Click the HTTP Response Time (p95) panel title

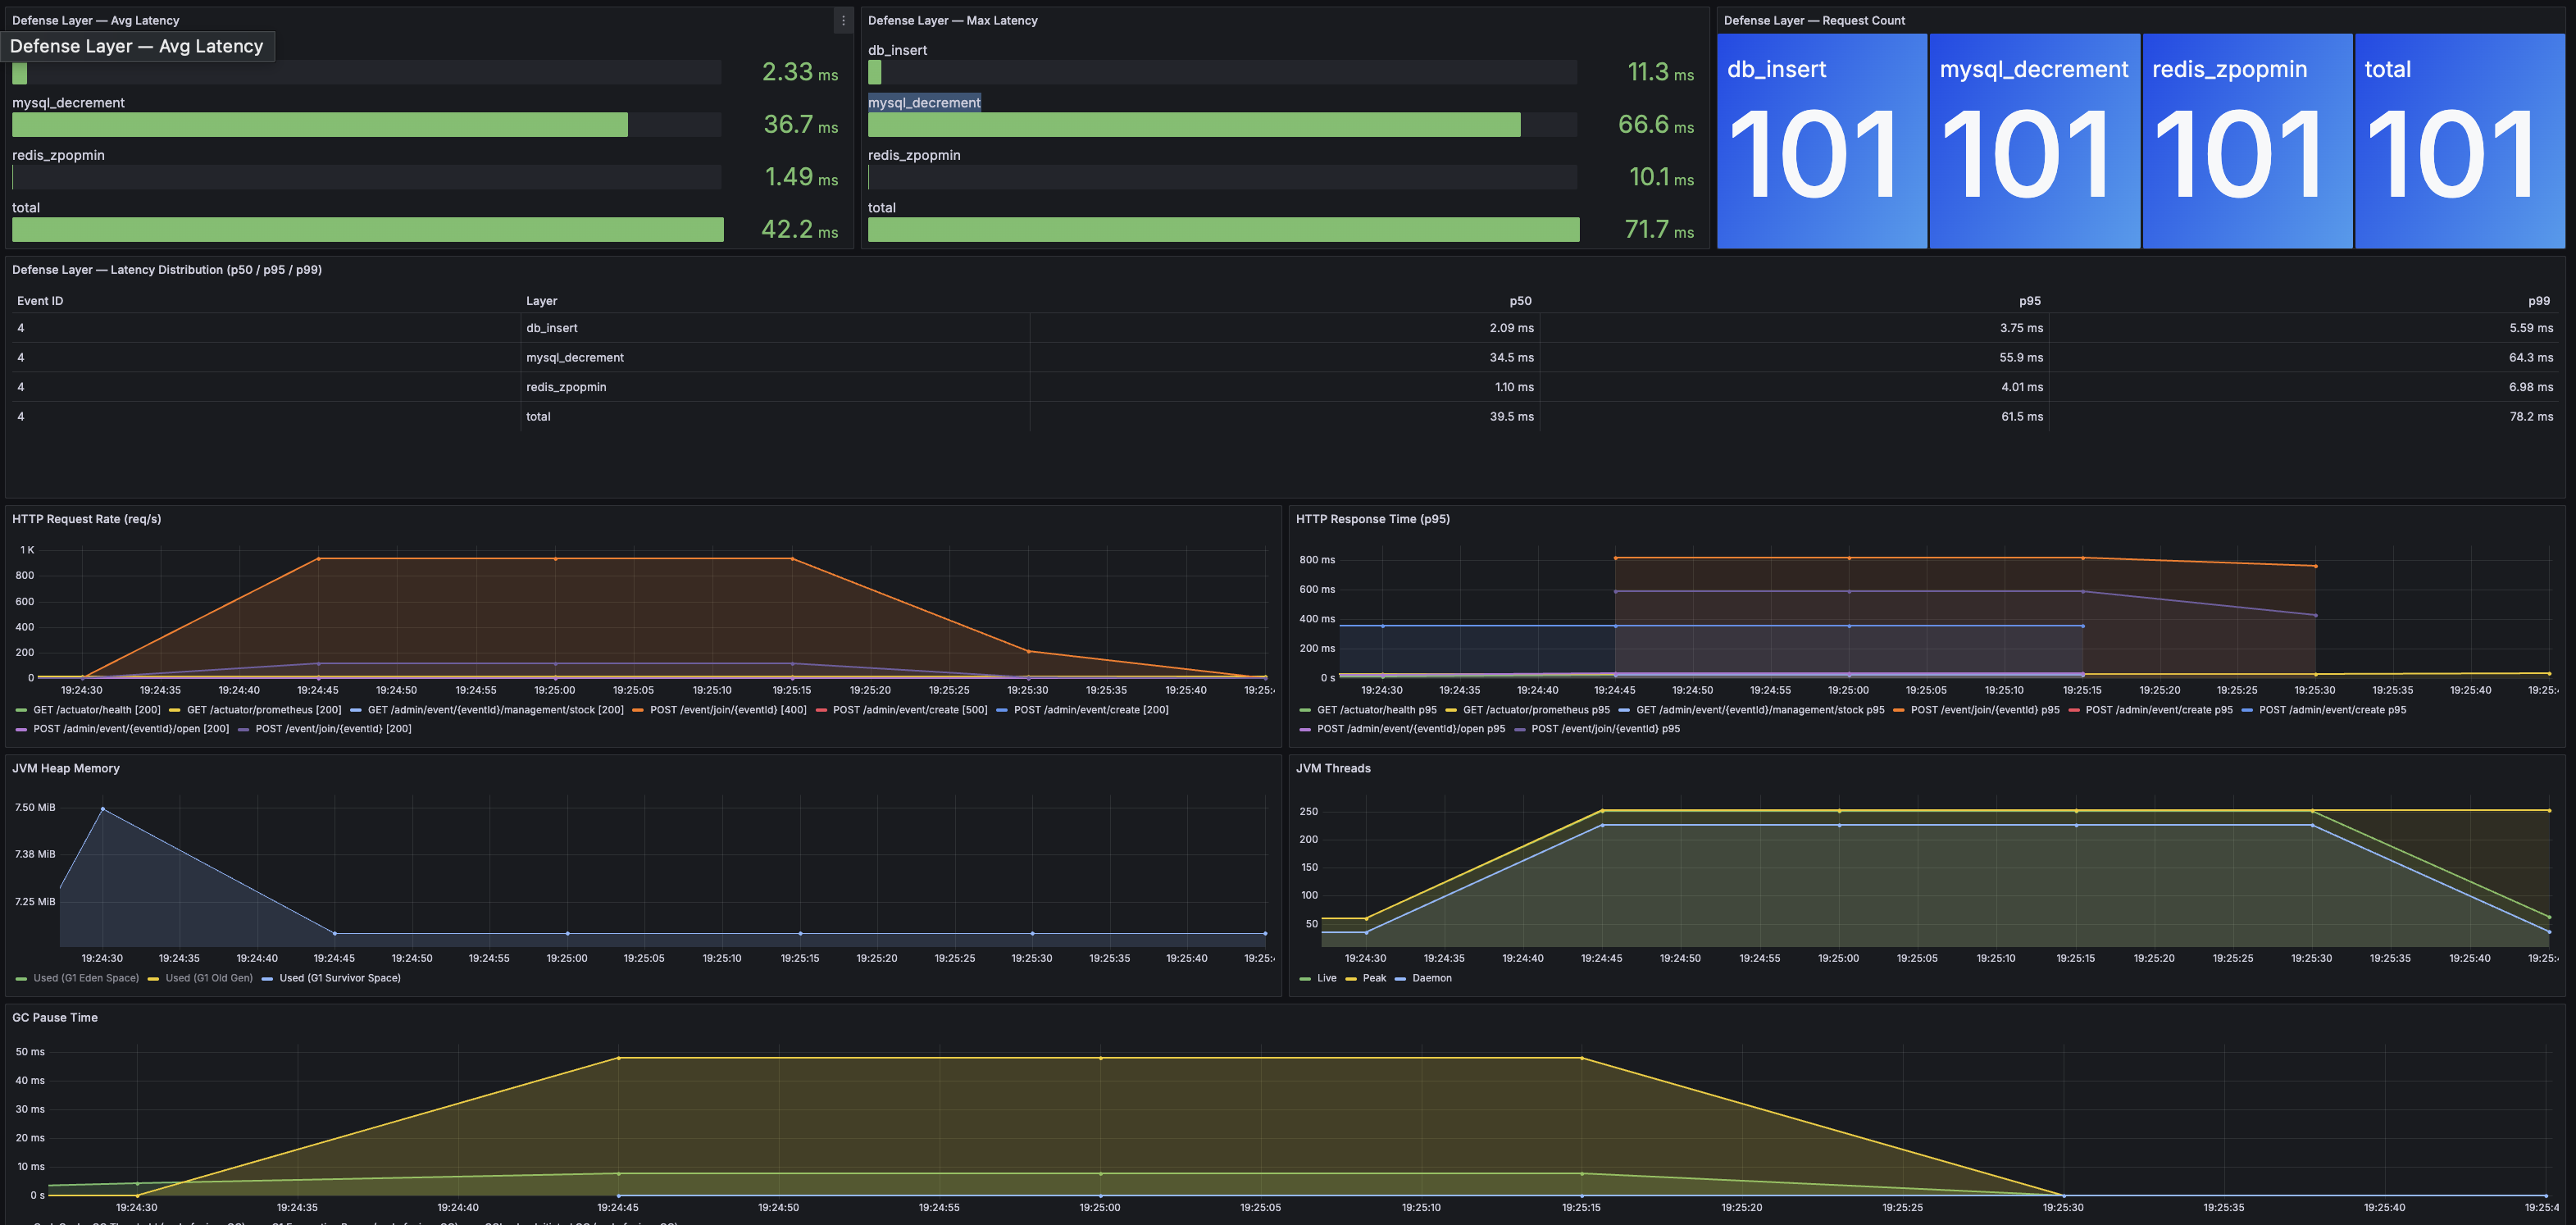click(x=1372, y=519)
